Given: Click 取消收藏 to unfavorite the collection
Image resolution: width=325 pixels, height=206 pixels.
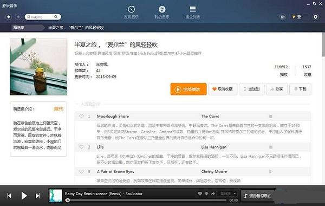Looking at the screenshot, I should [223, 89].
